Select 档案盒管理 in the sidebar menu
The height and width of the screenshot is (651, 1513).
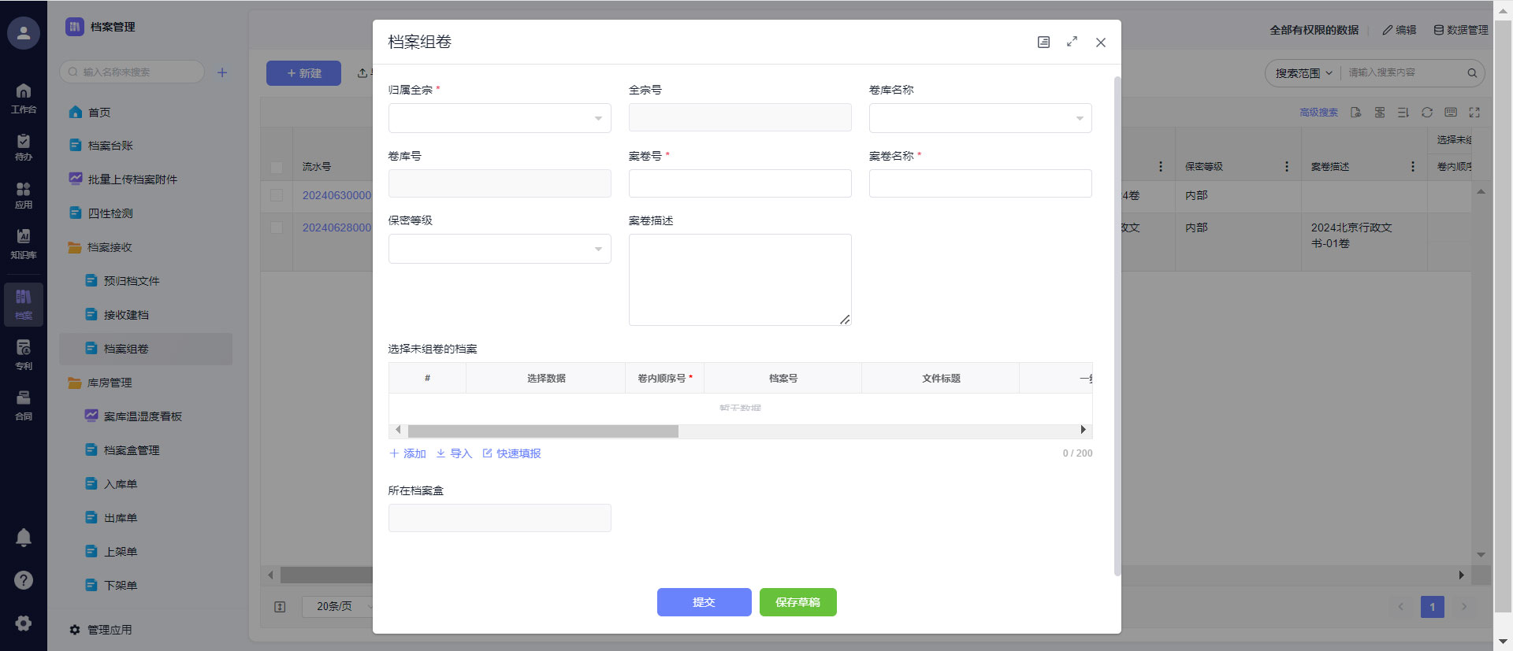pos(131,450)
